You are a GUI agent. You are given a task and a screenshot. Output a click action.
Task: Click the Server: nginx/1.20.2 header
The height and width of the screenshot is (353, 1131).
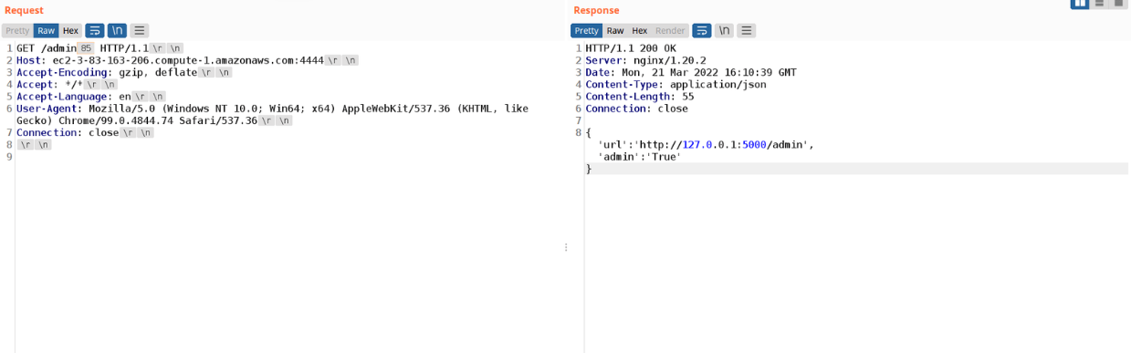click(645, 60)
